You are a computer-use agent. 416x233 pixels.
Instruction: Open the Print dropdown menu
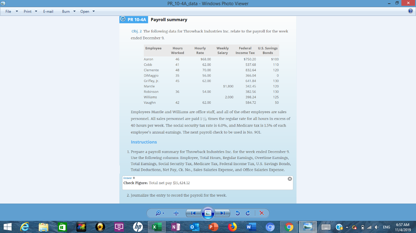pos(30,12)
